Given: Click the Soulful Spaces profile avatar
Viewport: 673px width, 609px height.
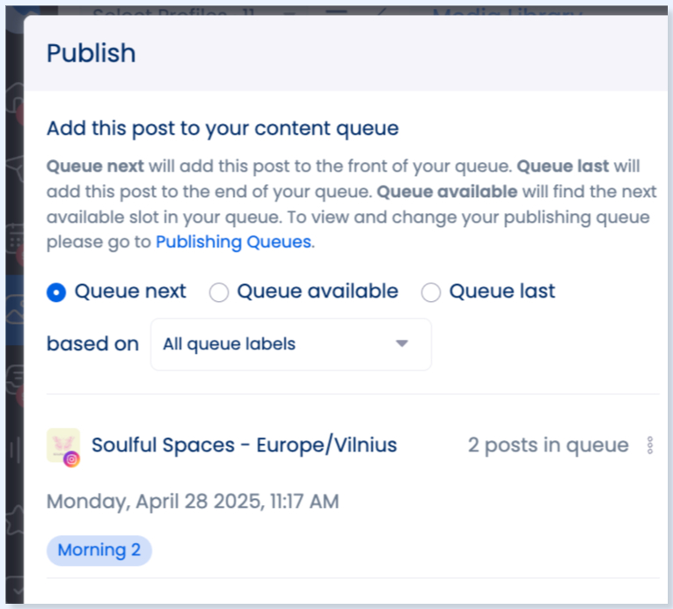Looking at the screenshot, I should click(x=62, y=444).
